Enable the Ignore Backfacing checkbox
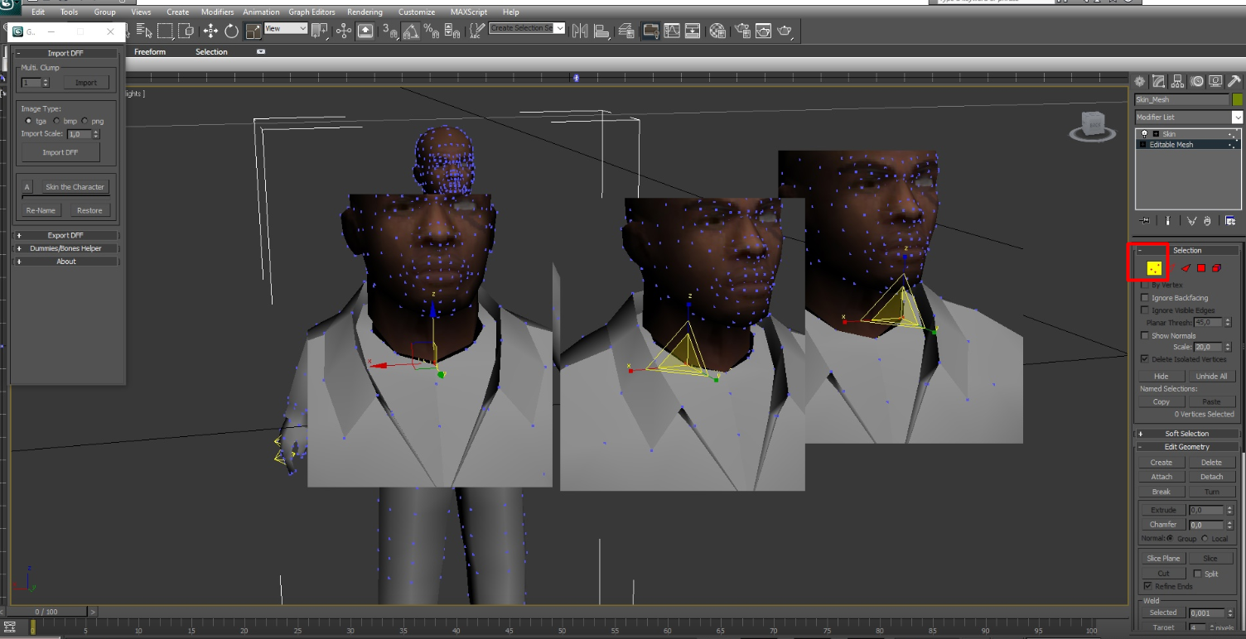 click(1145, 298)
